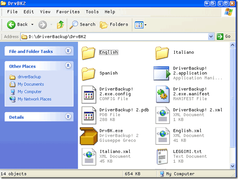
Task: Click the Go button label
Action: coord(228,36)
